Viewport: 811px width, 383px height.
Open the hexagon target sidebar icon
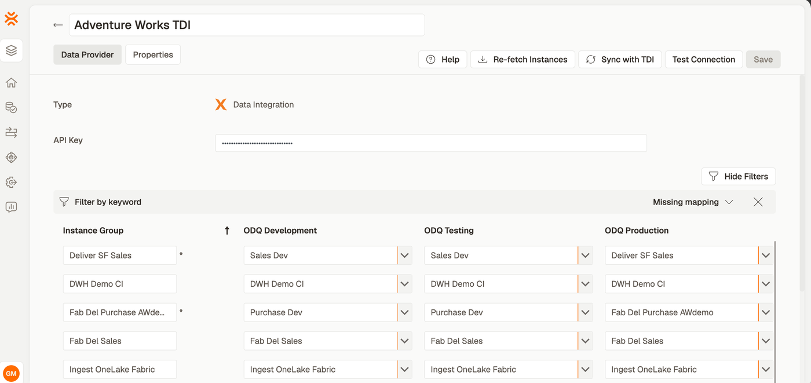tap(11, 157)
